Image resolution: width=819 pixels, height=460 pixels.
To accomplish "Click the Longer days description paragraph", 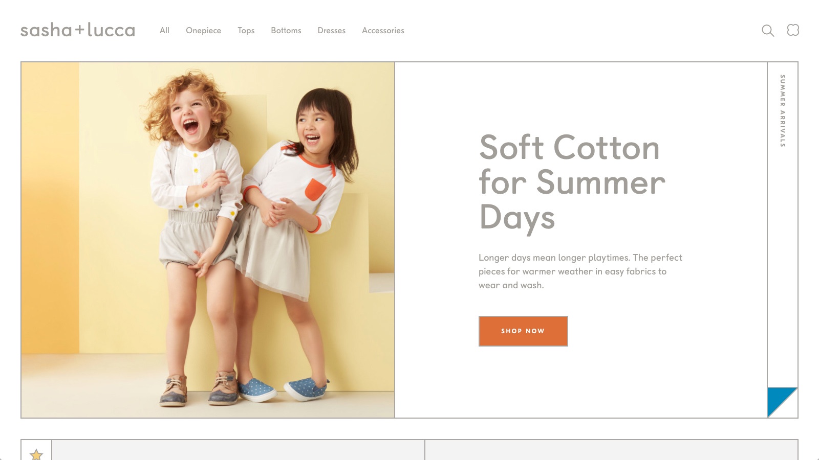I will click(x=580, y=271).
